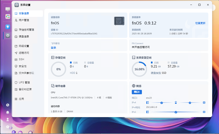Image resolution: width=219 pixels, height=134 pixels.
Task: Open the 网络设置 page
Action: pos(24,46)
